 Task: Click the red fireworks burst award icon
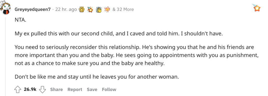click(107, 10)
